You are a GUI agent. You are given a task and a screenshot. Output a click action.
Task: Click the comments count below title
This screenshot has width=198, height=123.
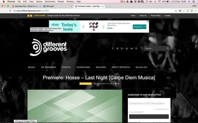(117, 84)
